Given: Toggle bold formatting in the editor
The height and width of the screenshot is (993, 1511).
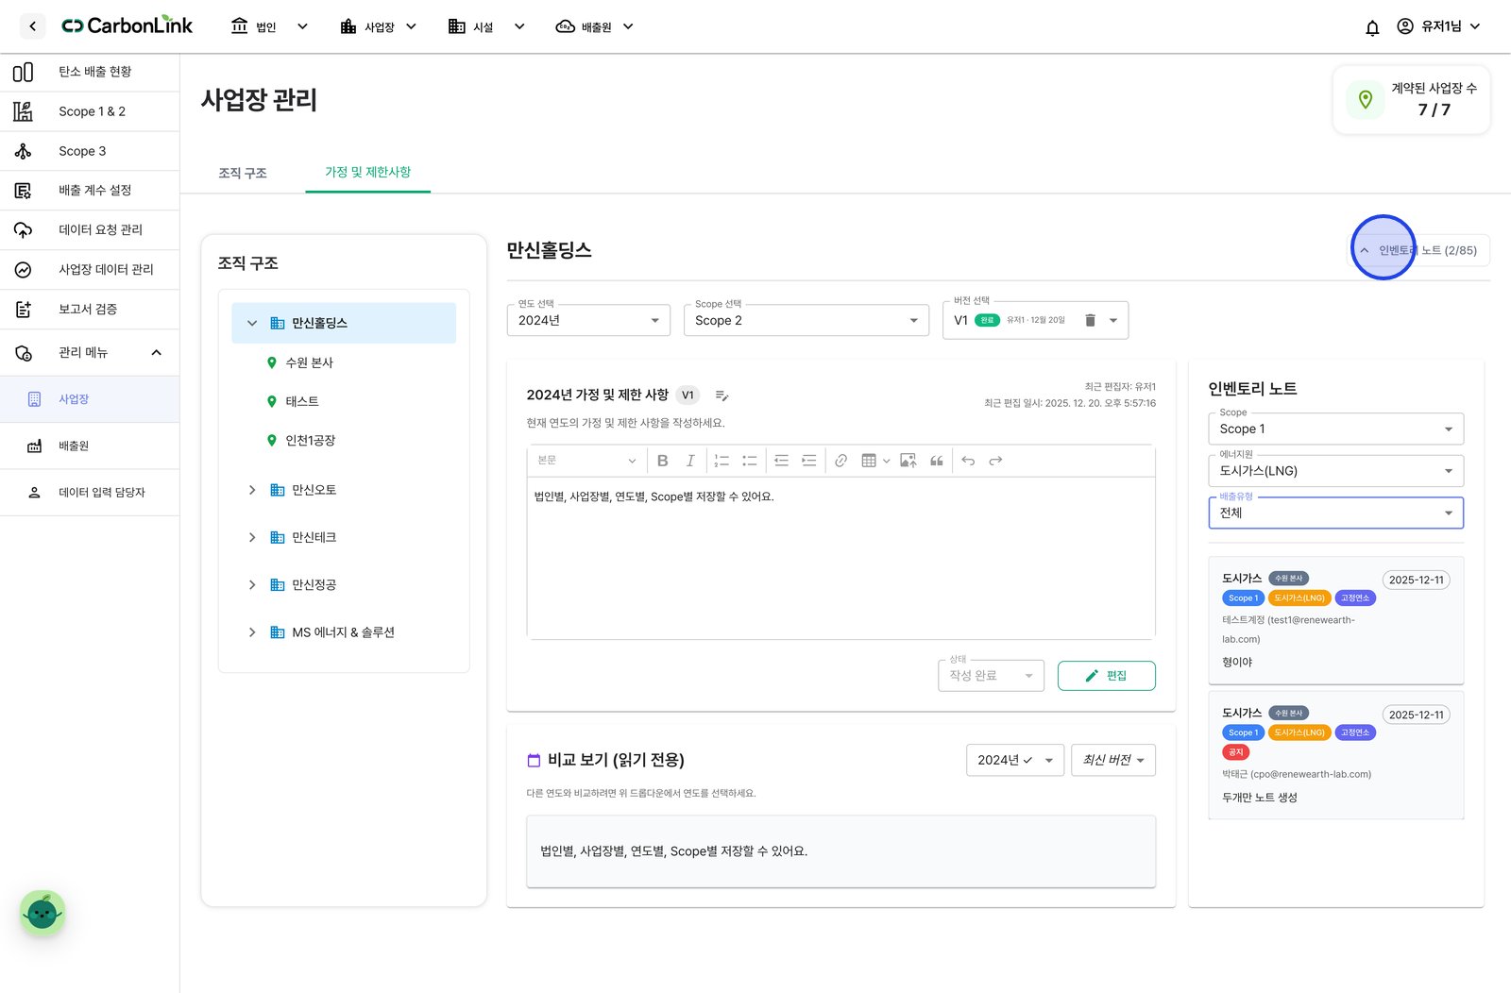Looking at the screenshot, I should pos(662,461).
